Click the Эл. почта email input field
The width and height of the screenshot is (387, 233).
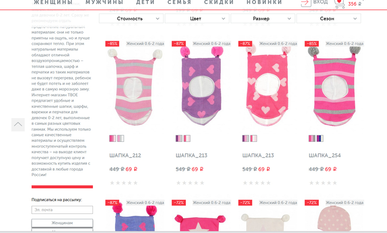tap(62, 210)
